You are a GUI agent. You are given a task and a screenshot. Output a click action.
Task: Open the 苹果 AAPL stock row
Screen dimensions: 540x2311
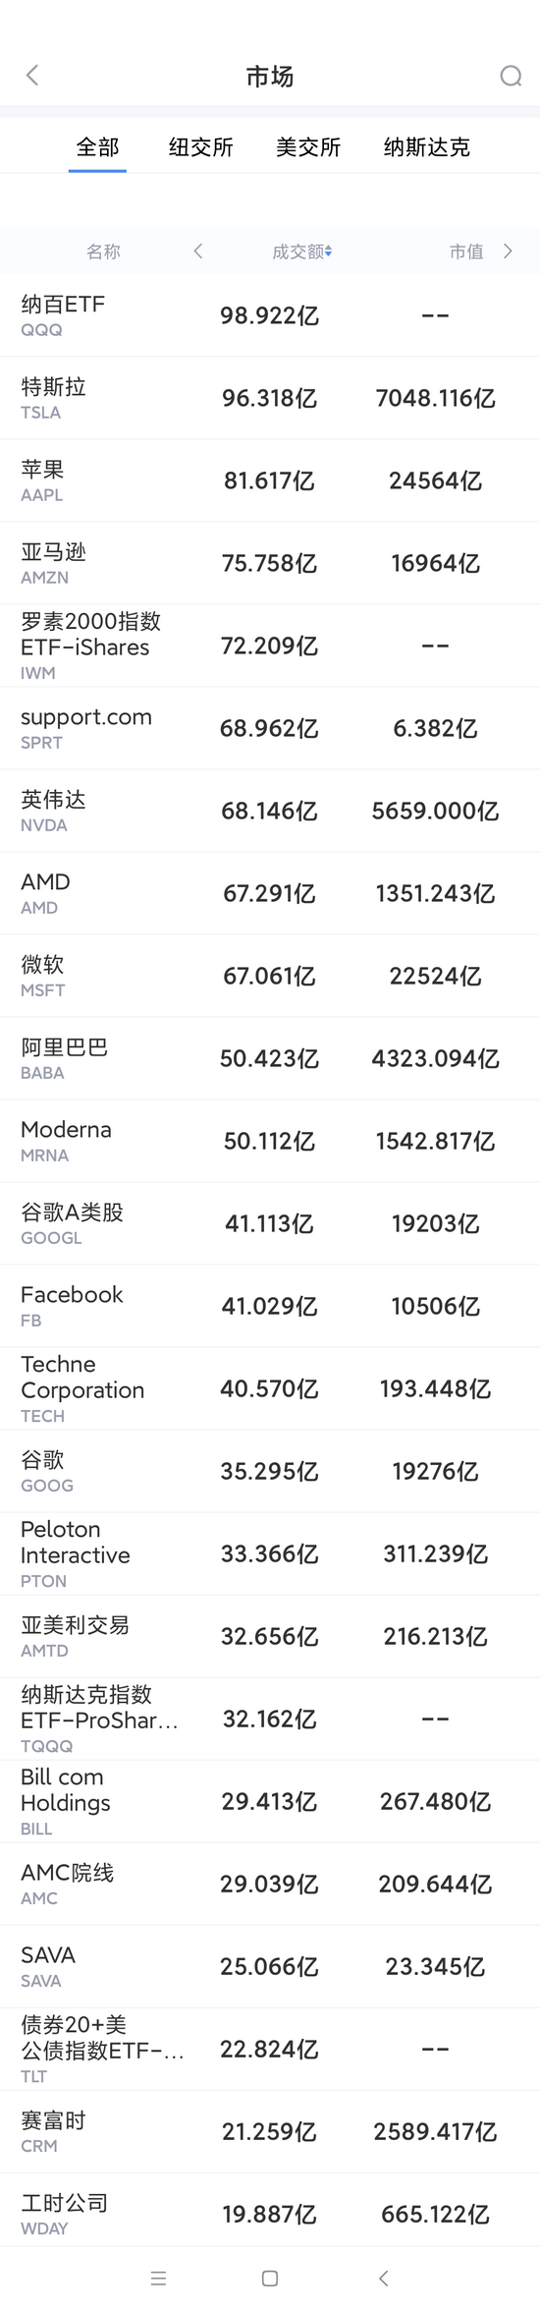(270, 480)
